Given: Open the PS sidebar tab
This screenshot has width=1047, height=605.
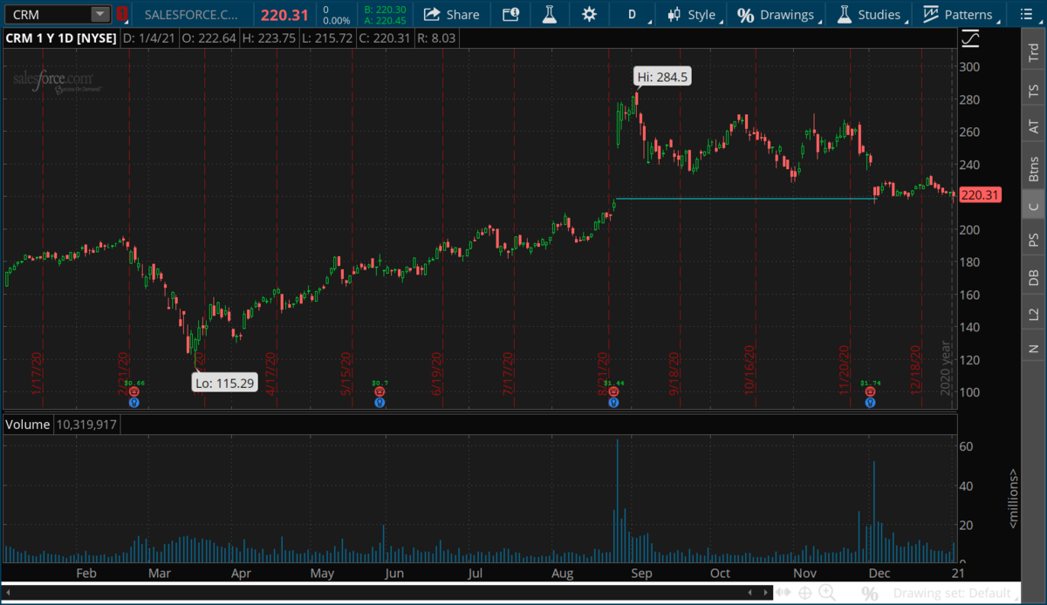Looking at the screenshot, I should (x=1034, y=241).
